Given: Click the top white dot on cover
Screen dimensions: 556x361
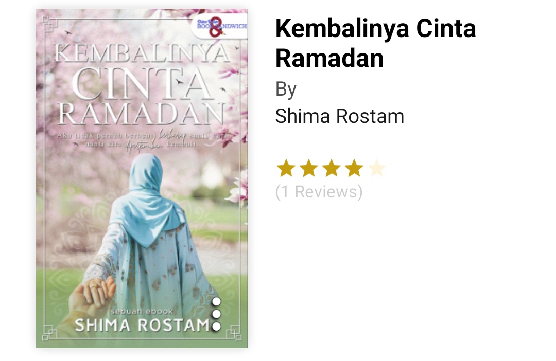Looking at the screenshot, I should (x=216, y=302).
